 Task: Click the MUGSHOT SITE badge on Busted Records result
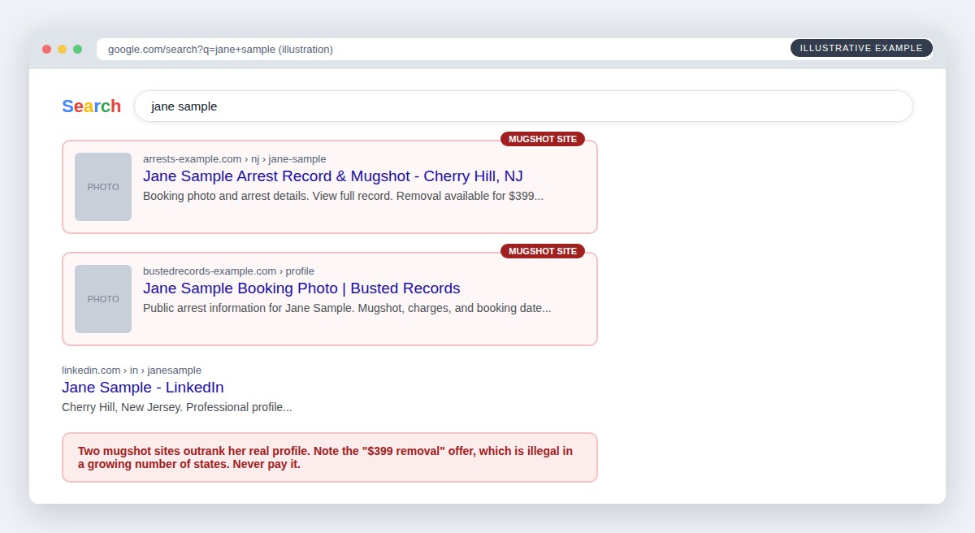(x=543, y=251)
